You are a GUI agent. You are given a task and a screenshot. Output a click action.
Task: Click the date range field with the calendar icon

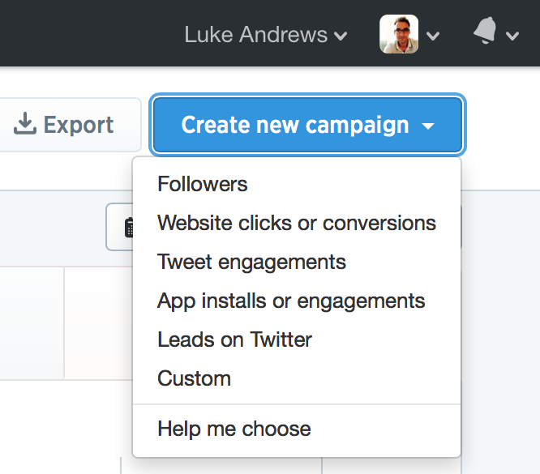(x=119, y=227)
